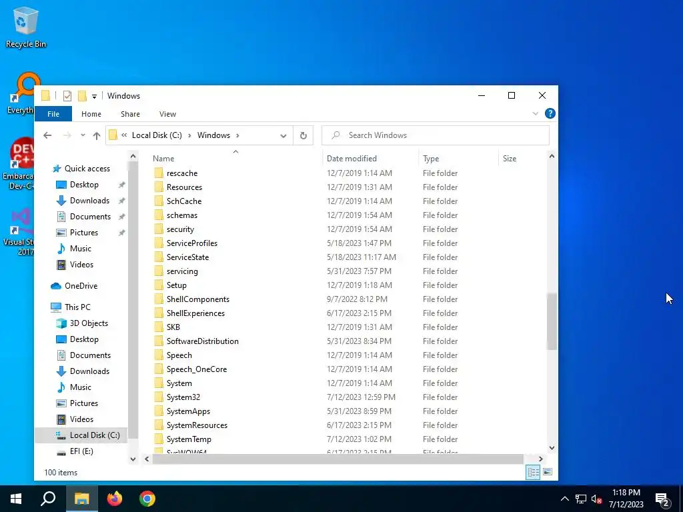Select EFI (E:) drive in navigation pane
Image resolution: width=683 pixels, height=512 pixels.
[x=81, y=451]
